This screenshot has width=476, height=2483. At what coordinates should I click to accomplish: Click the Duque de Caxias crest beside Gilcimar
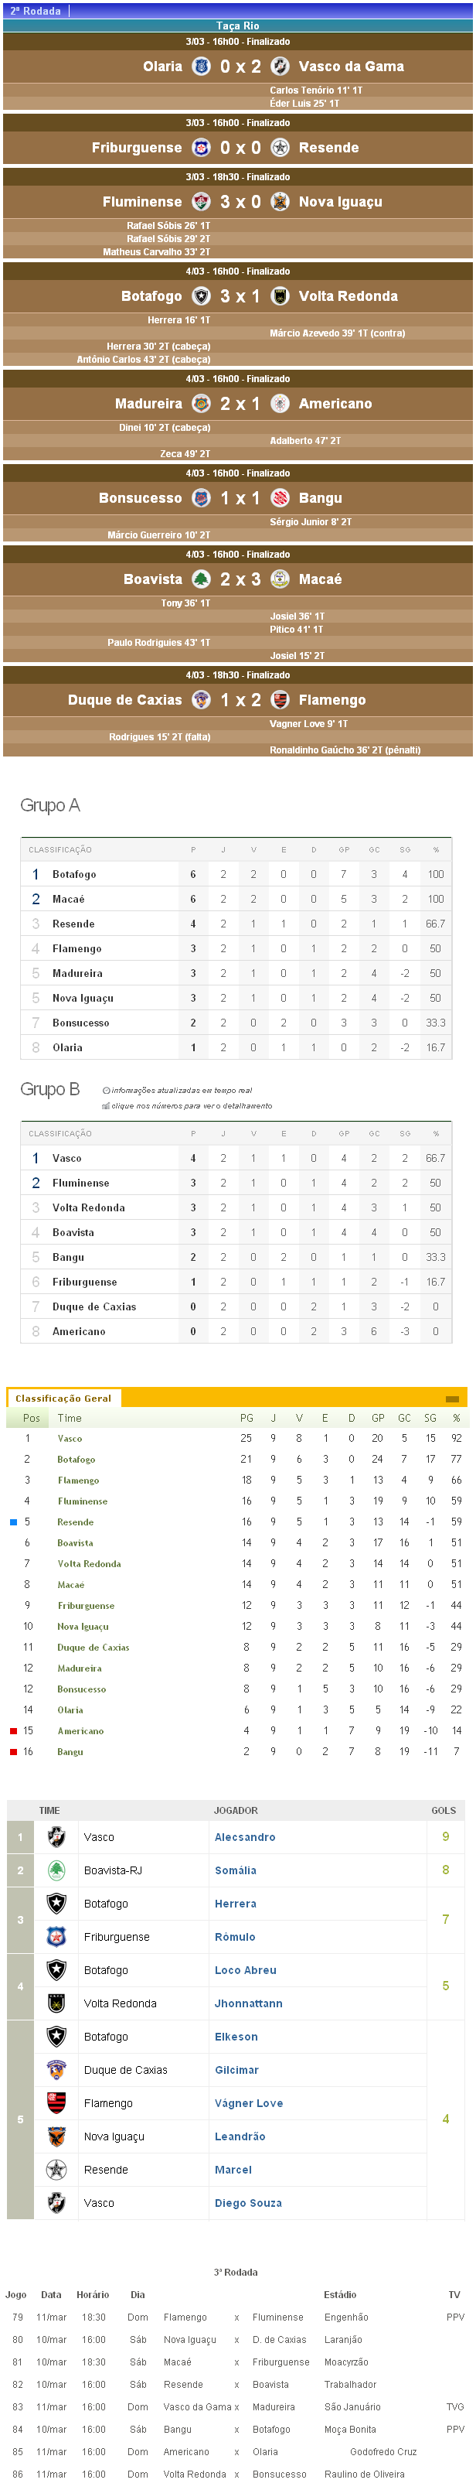[57, 2069]
